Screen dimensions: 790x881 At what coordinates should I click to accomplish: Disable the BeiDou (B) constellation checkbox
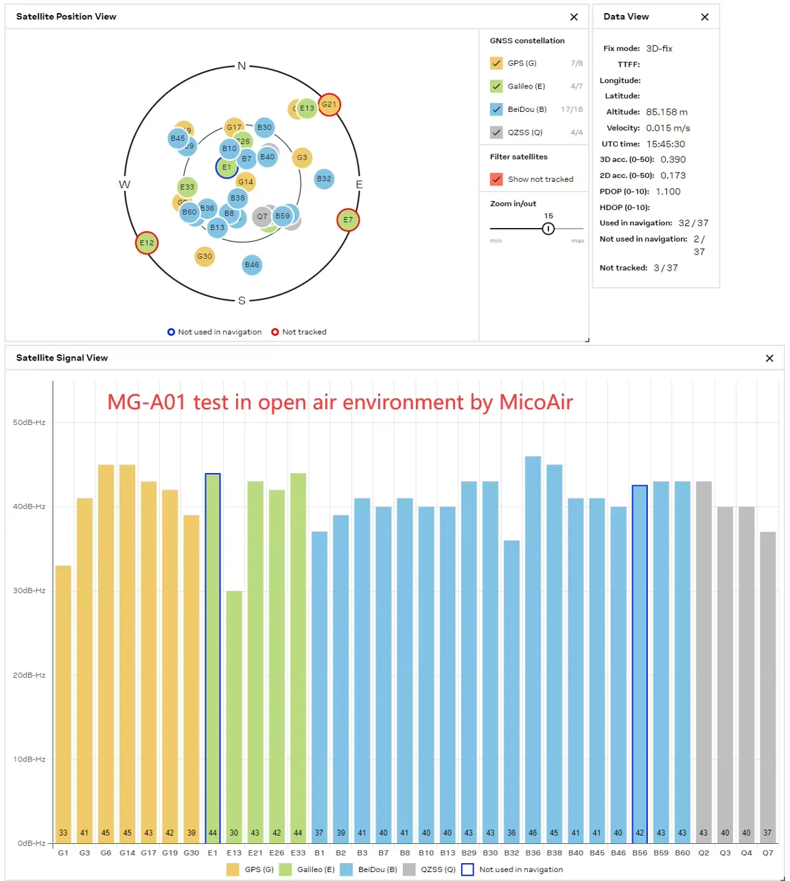pos(496,109)
